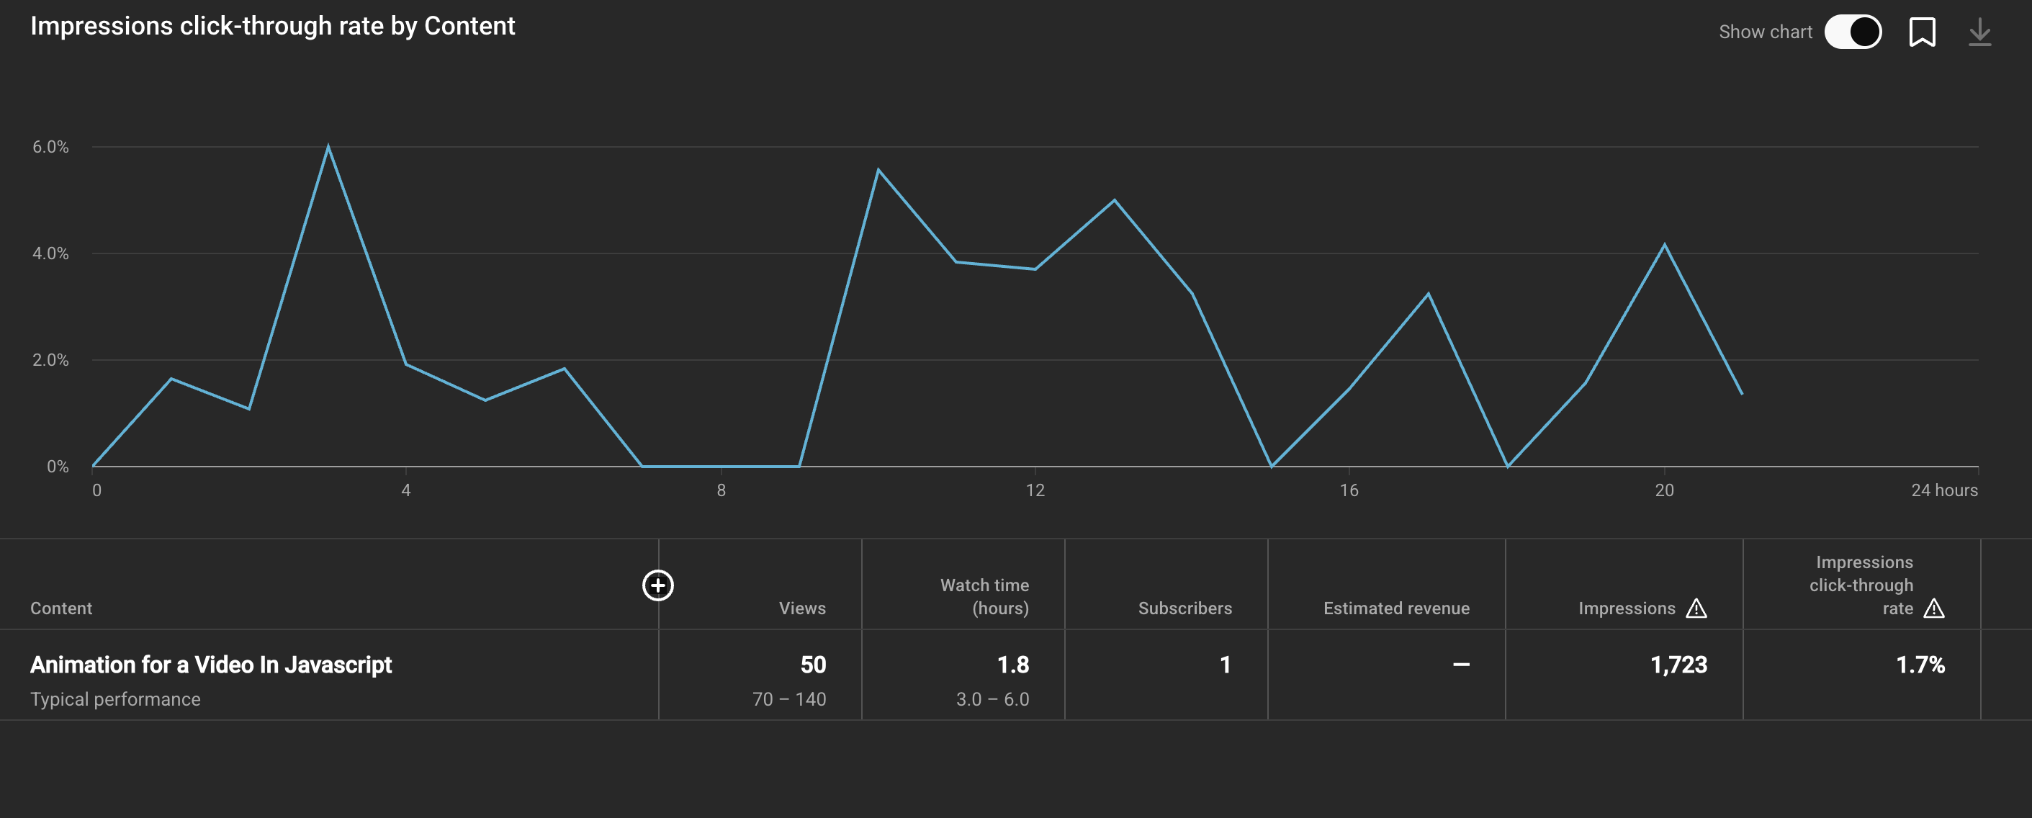The width and height of the screenshot is (2032, 818).
Task: Click the warning icon beside Impressions
Action: pos(1696,608)
